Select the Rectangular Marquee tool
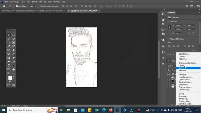201x113 pixels. (x=14, y=35)
